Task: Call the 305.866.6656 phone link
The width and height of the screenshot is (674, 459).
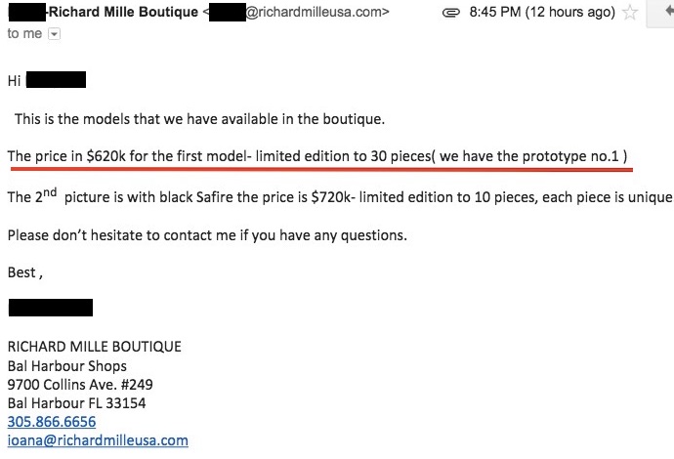Action: [x=52, y=422]
